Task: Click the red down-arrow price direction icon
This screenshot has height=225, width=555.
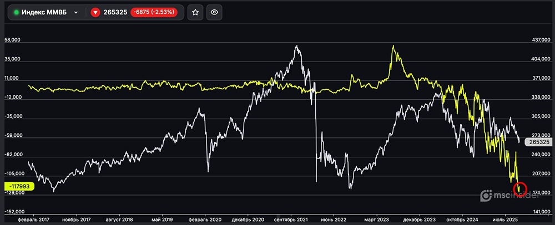Action: click(x=95, y=12)
